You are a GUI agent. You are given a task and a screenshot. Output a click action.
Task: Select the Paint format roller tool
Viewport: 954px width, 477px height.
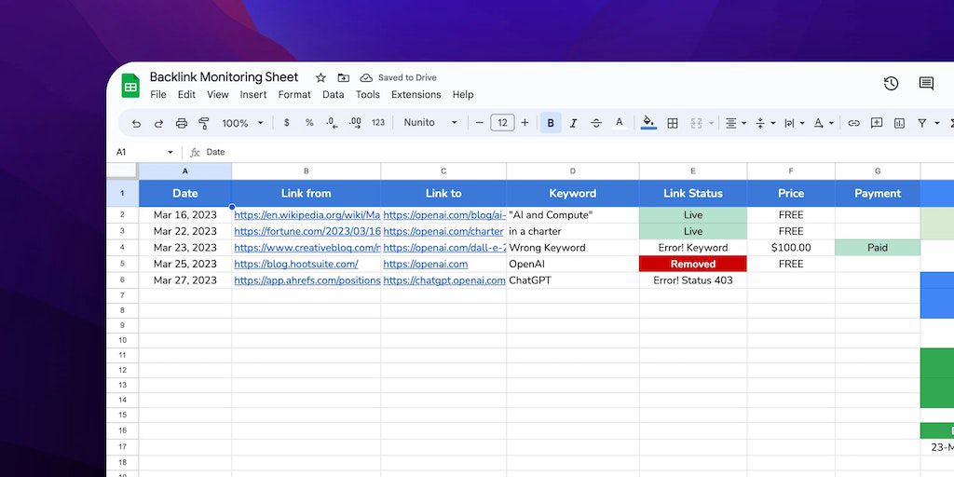point(204,123)
